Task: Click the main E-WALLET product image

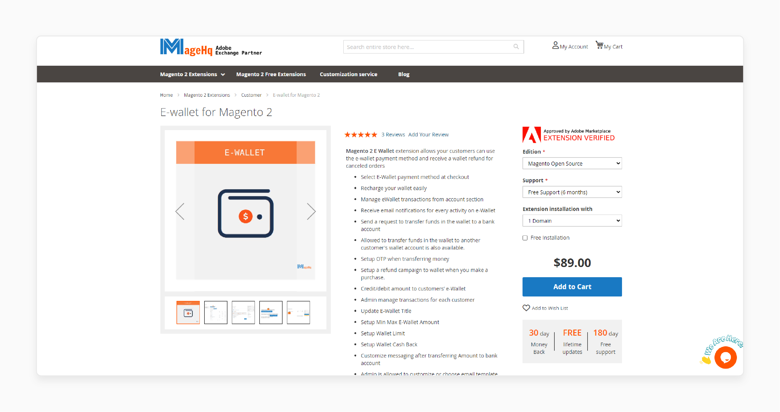Action: (x=245, y=210)
